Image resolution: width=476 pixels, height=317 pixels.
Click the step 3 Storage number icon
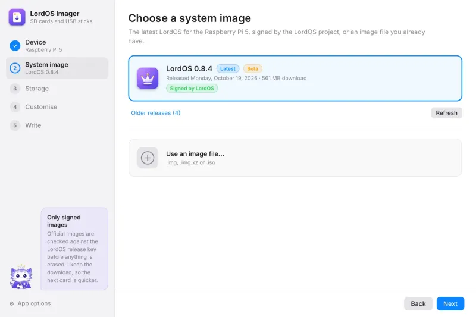15,89
